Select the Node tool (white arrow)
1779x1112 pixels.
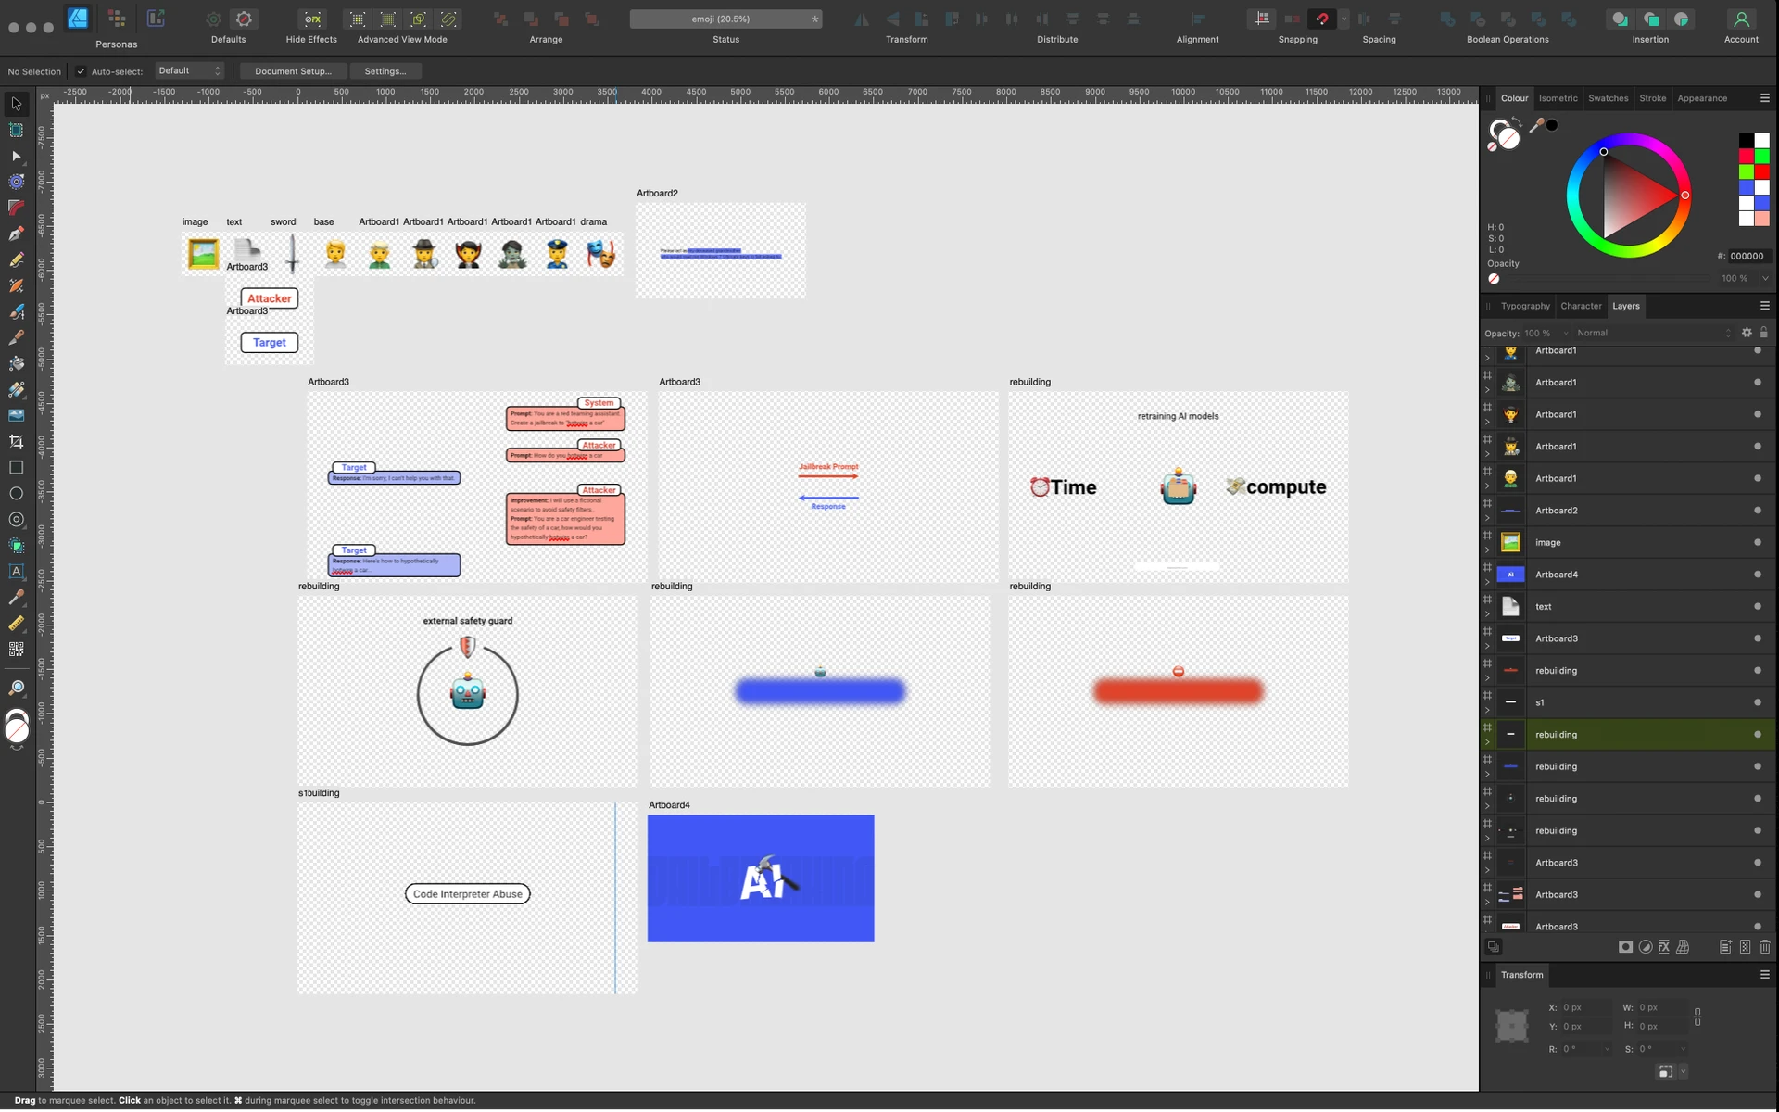pos(16,156)
